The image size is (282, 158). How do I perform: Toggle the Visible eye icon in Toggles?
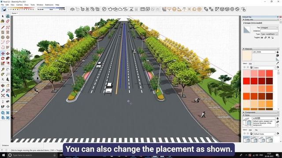[262, 38]
